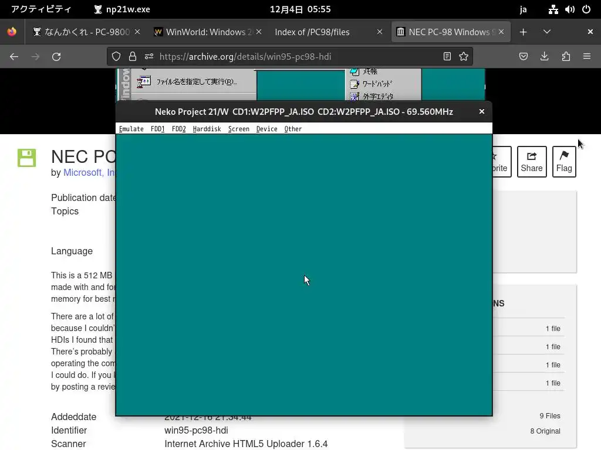Open the FDD2 menu
Image resolution: width=601 pixels, height=450 pixels.
point(178,129)
